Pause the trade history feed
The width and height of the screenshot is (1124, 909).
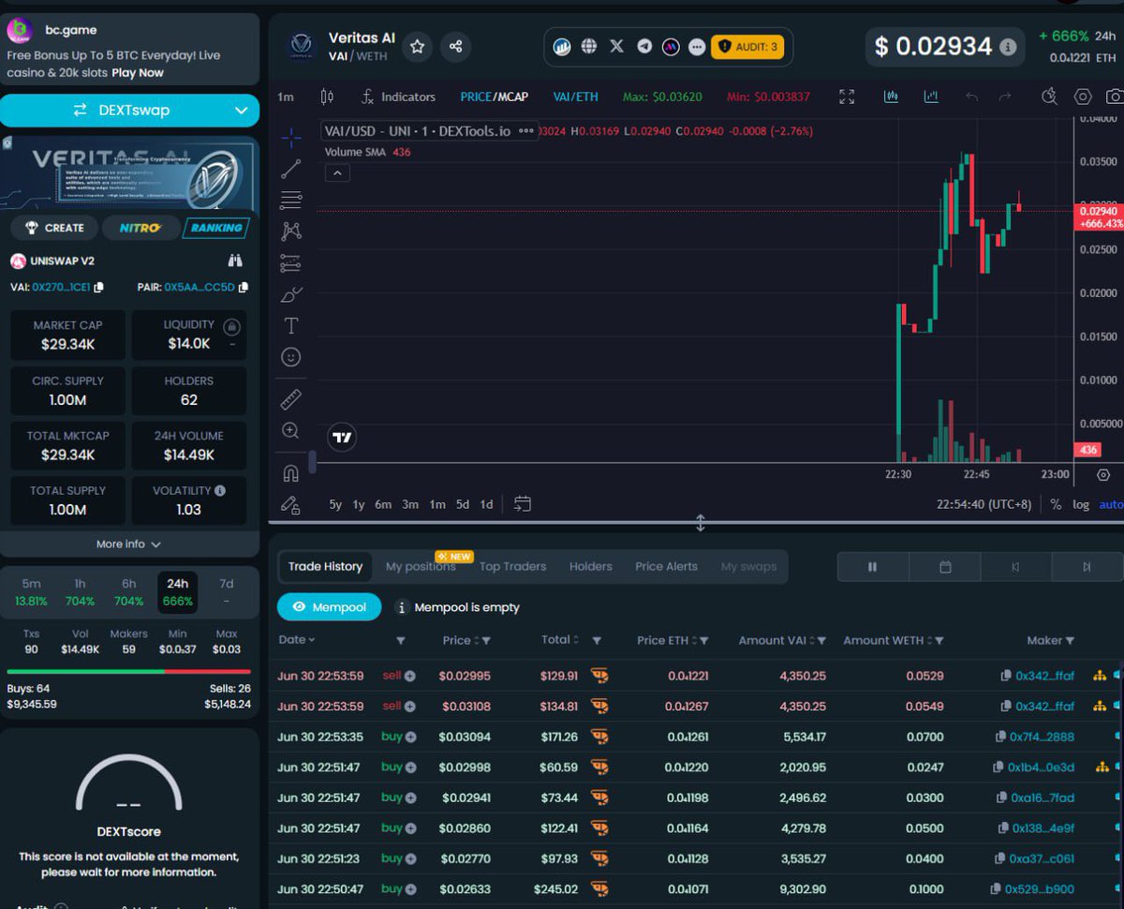click(872, 567)
